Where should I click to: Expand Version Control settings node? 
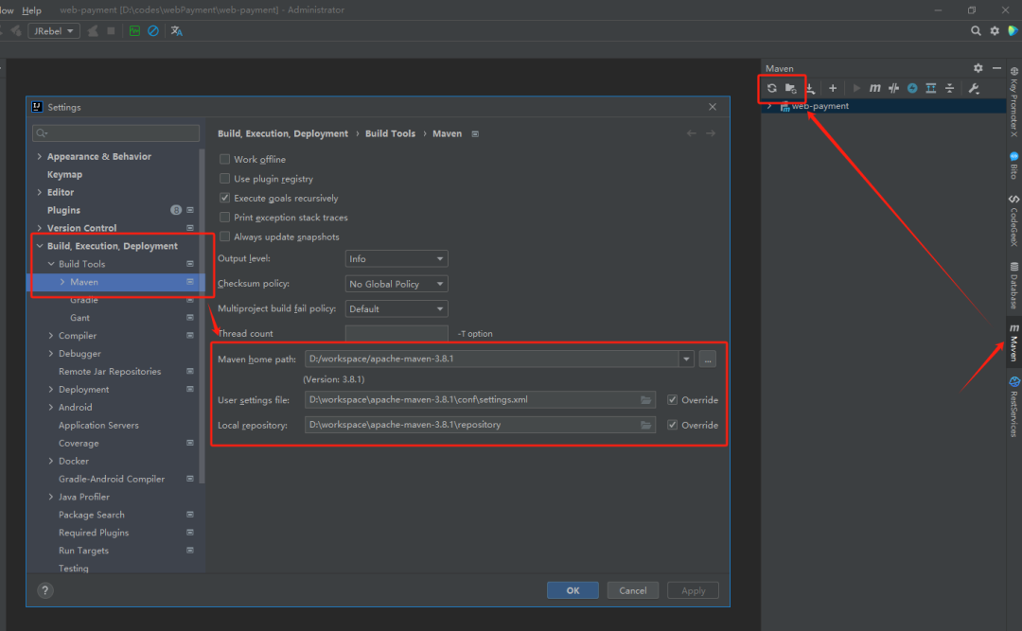point(40,228)
